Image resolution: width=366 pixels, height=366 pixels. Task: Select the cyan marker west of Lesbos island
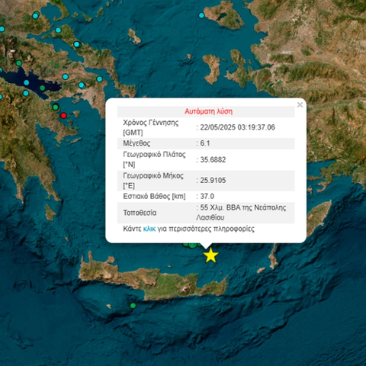pyautogui.click(x=201, y=15)
